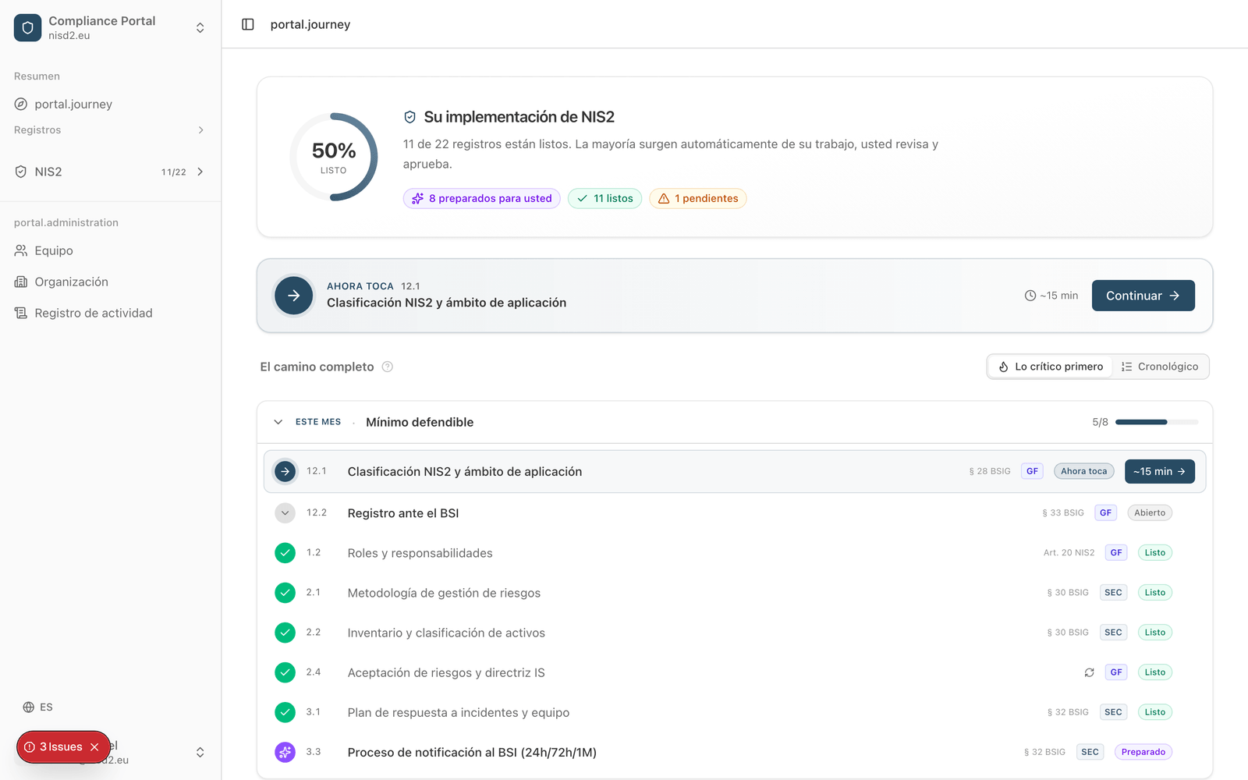Toggle the sidebar panel icon
Image resolution: width=1248 pixels, height=780 pixels.
pos(248,24)
